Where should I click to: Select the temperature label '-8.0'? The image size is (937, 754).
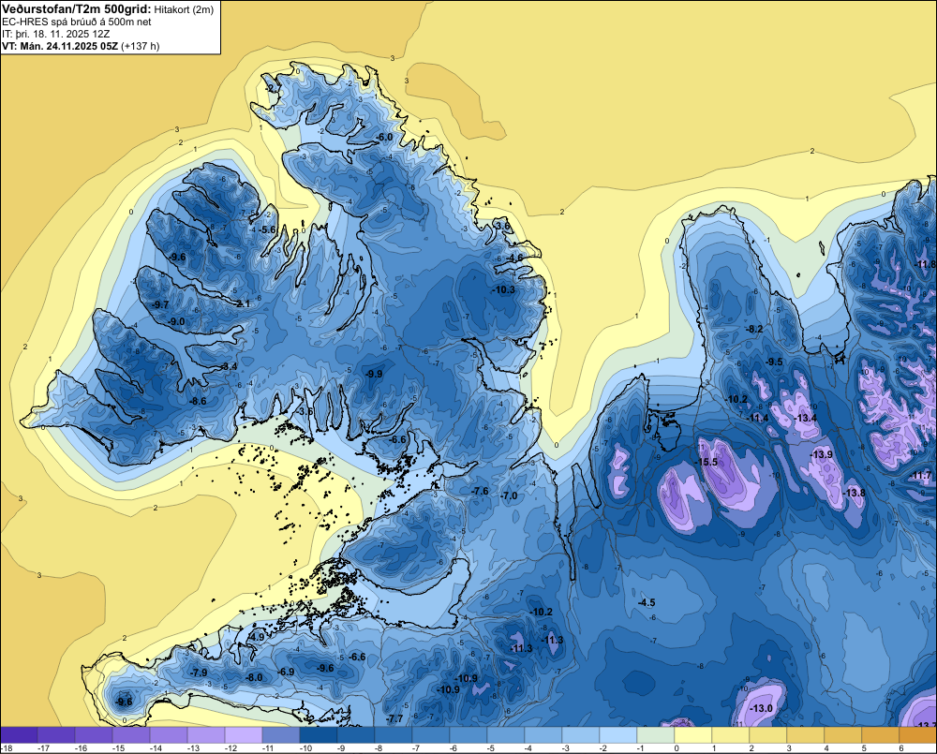[x=255, y=677]
